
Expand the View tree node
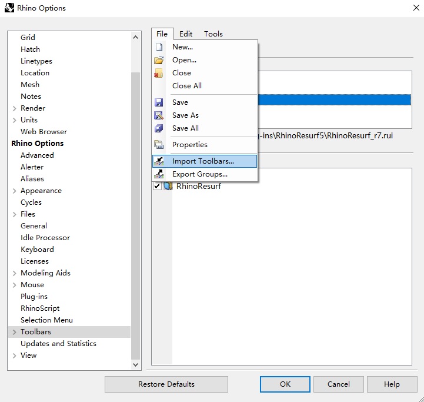(14, 356)
